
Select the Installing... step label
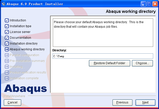17,67
